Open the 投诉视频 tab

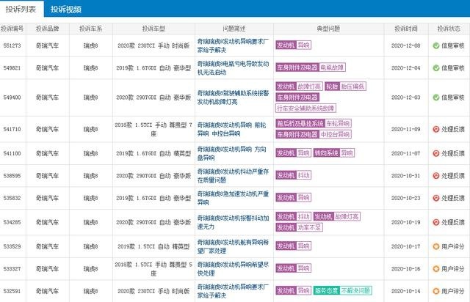[x=66, y=10]
